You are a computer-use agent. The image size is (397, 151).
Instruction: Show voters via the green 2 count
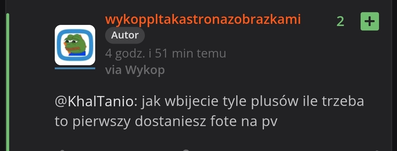pyautogui.click(x=340, y=22)
